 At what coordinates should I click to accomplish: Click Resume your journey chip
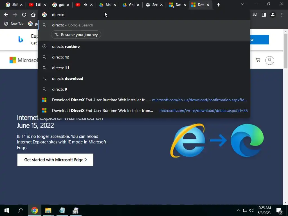point(76,35)
